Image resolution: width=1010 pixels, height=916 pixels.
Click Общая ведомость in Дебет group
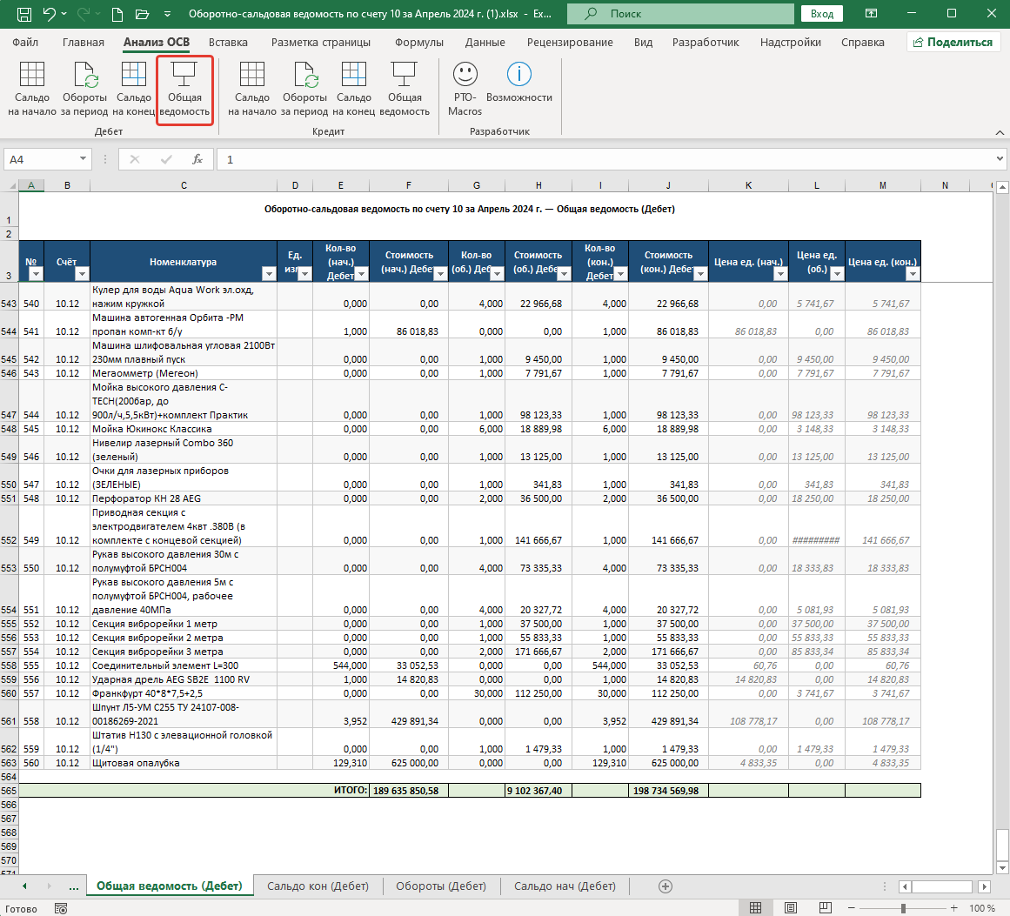tap(184, 90)
